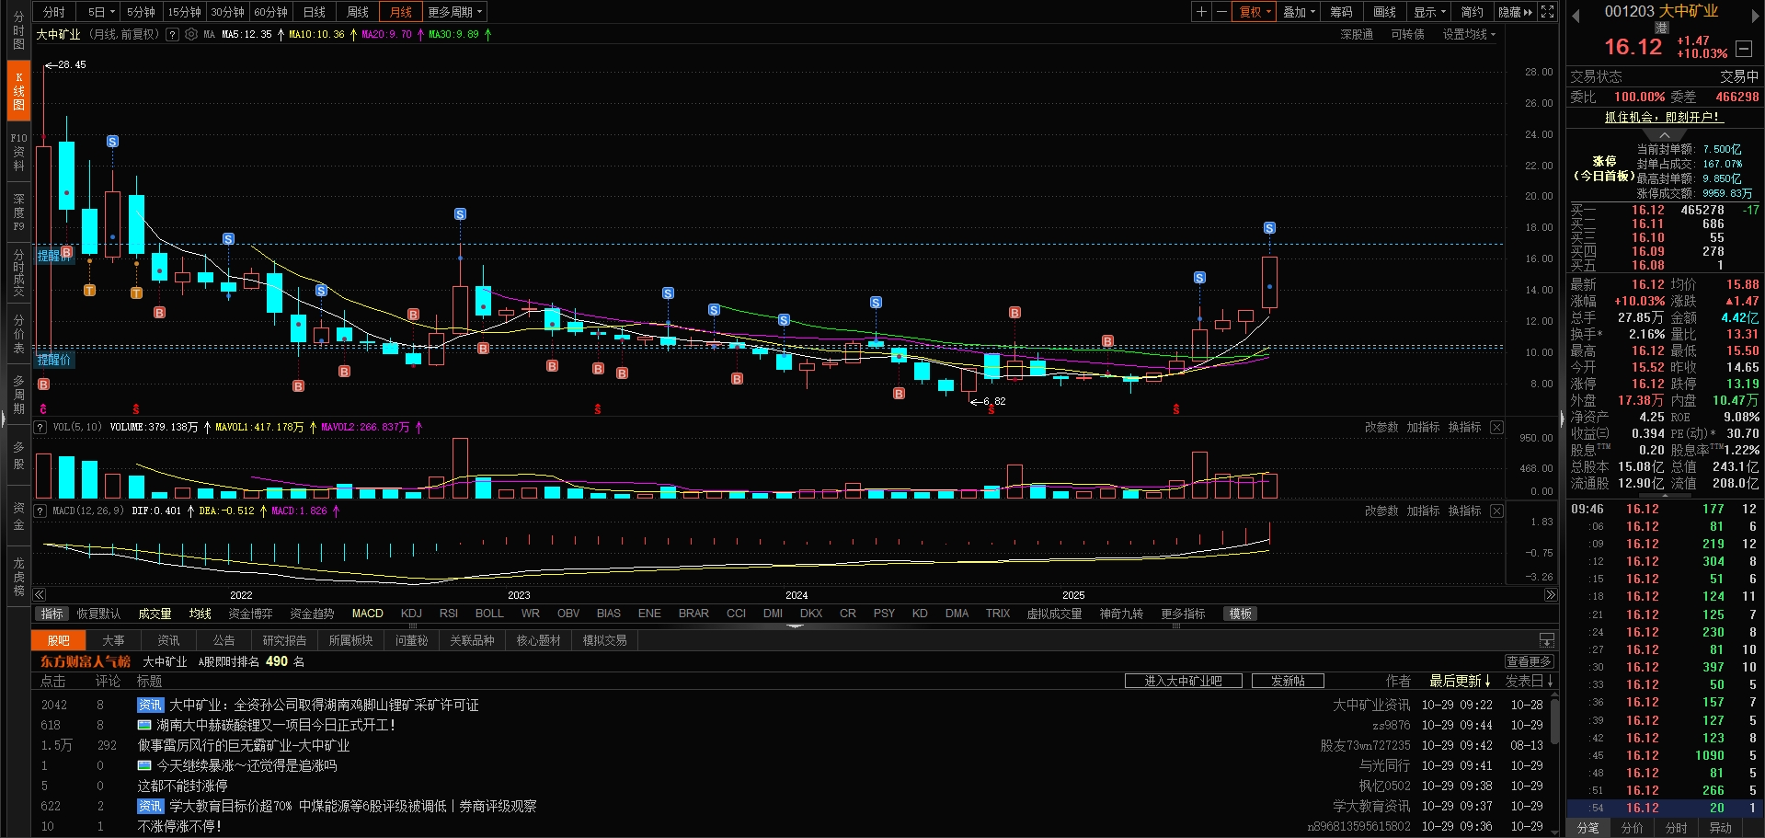Click 查看更多 link
Viewport: 1765px width, 838px height.
pyautogui.click(x=1530, y=661)
